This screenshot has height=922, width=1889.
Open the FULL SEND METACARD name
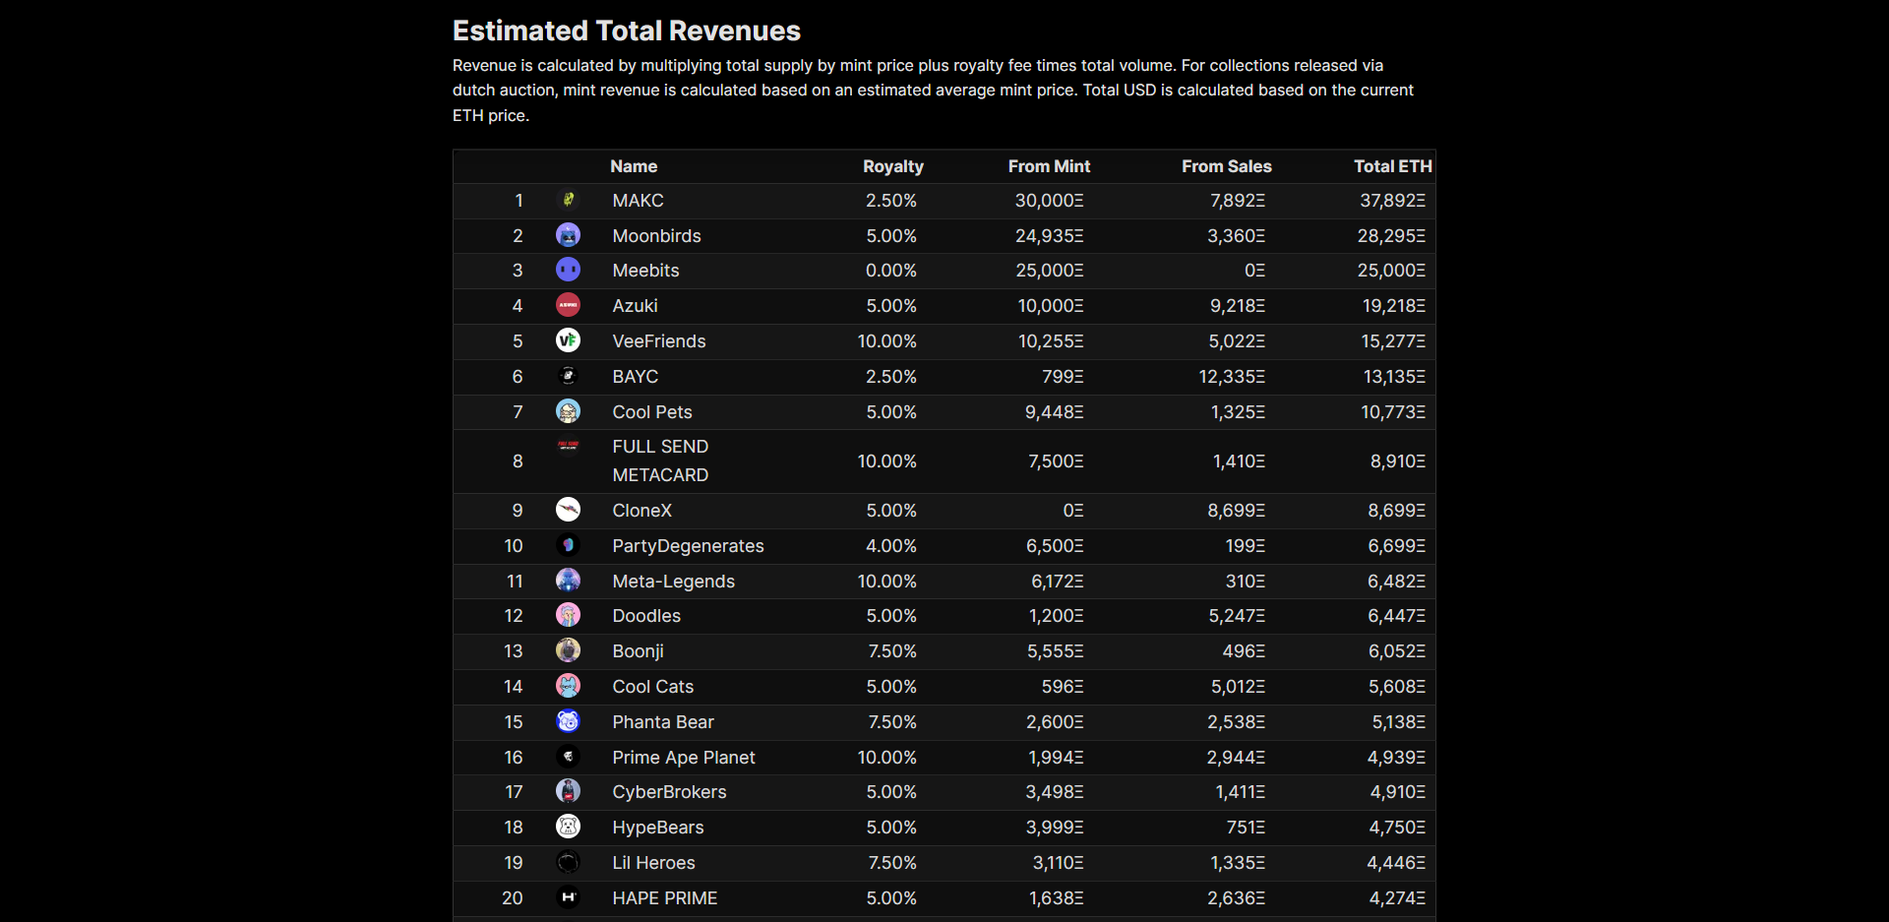point(660,461)
